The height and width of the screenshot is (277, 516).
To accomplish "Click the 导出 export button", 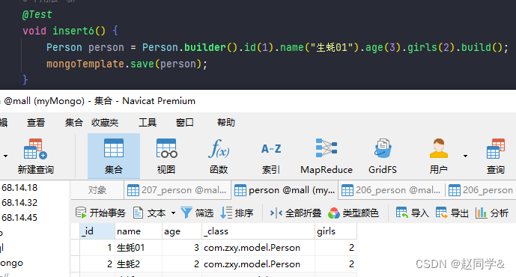I will click(452, 213).
